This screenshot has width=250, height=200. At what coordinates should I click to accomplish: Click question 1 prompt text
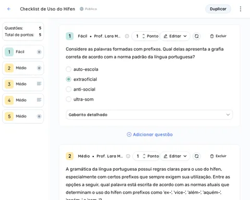144,53
